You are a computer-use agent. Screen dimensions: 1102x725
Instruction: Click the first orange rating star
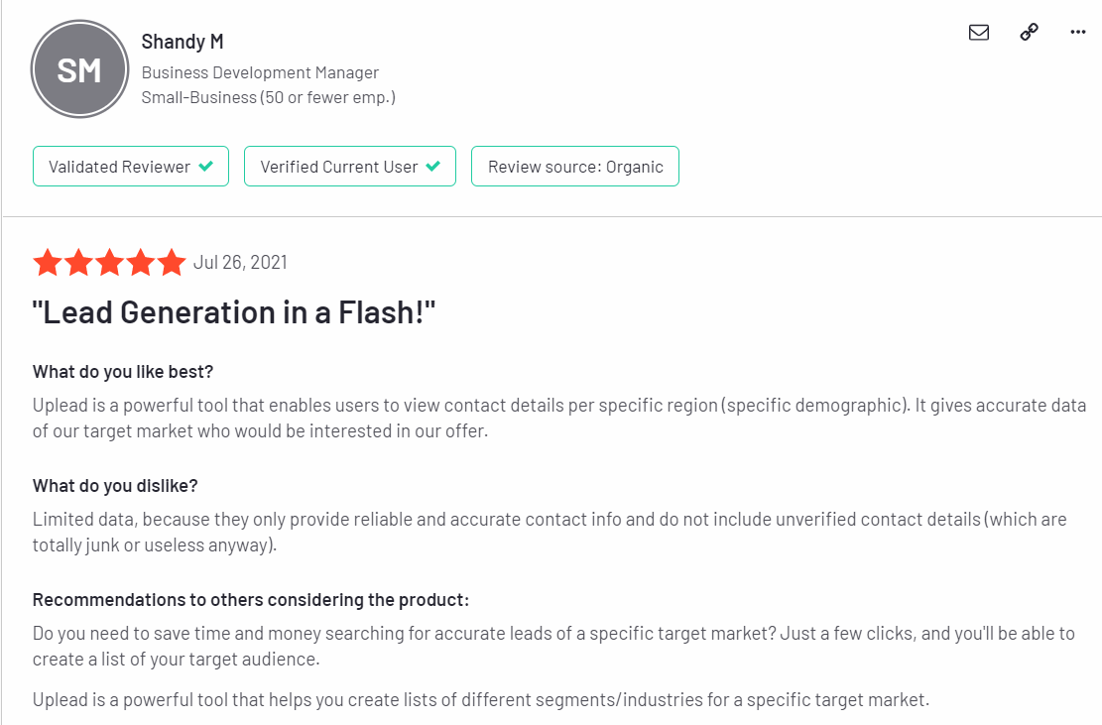pyautogui.click(x=48, y=262)
